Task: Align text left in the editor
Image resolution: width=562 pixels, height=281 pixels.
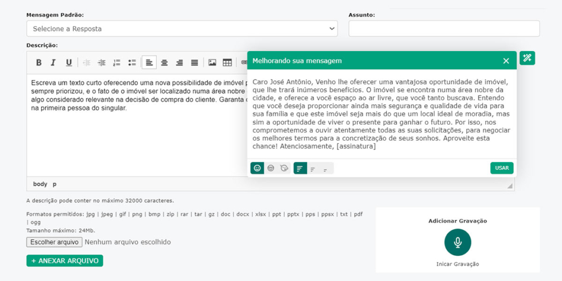Action: pos(149,63)
